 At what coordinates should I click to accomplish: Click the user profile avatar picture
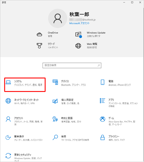tap(58, 18)
